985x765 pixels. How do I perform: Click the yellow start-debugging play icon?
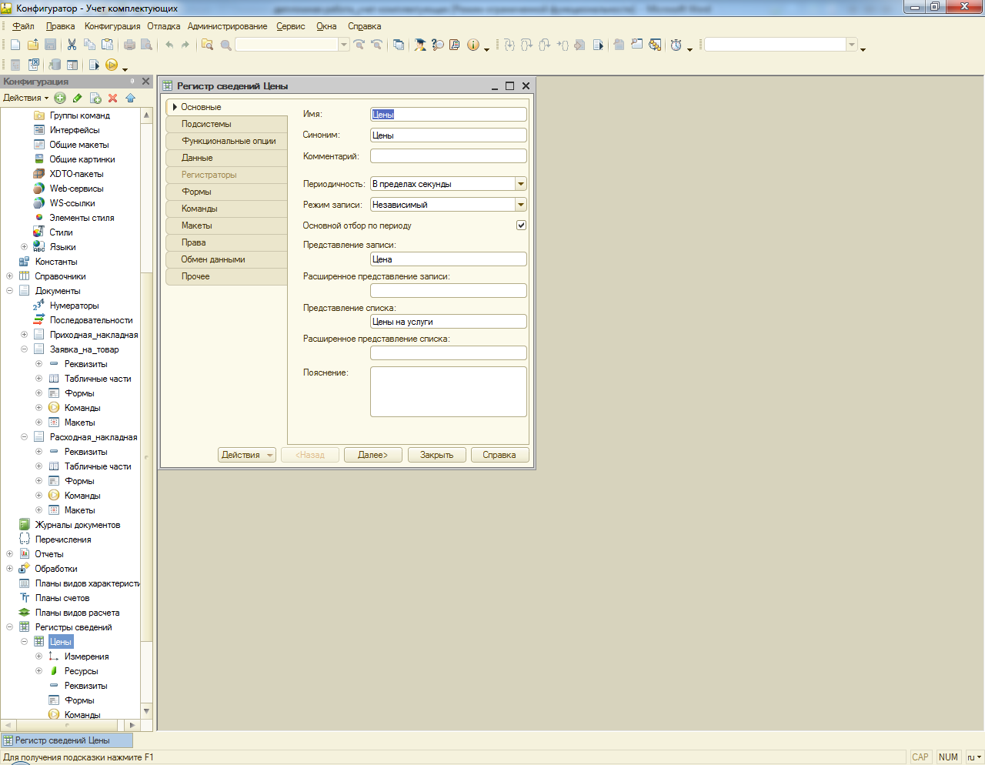[x=112, y=65]
